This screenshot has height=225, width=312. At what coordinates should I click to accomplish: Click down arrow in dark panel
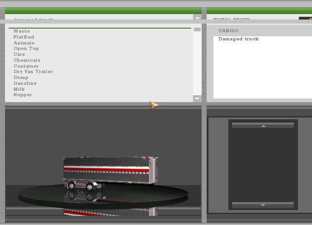263,205
